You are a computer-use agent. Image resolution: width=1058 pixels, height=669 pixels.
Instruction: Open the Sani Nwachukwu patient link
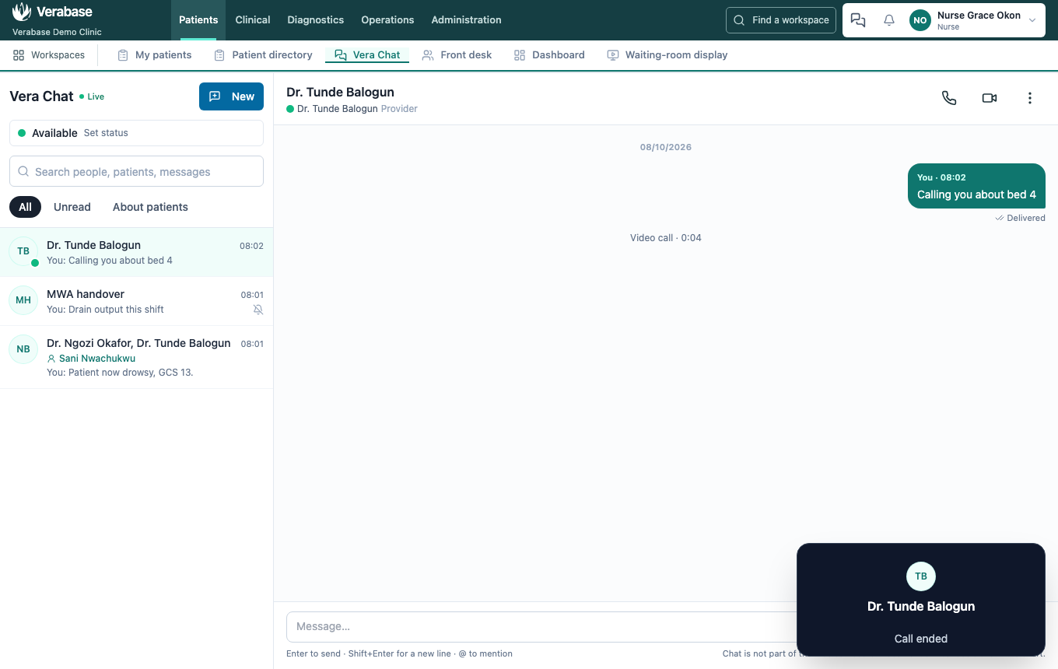click(91, 359)
